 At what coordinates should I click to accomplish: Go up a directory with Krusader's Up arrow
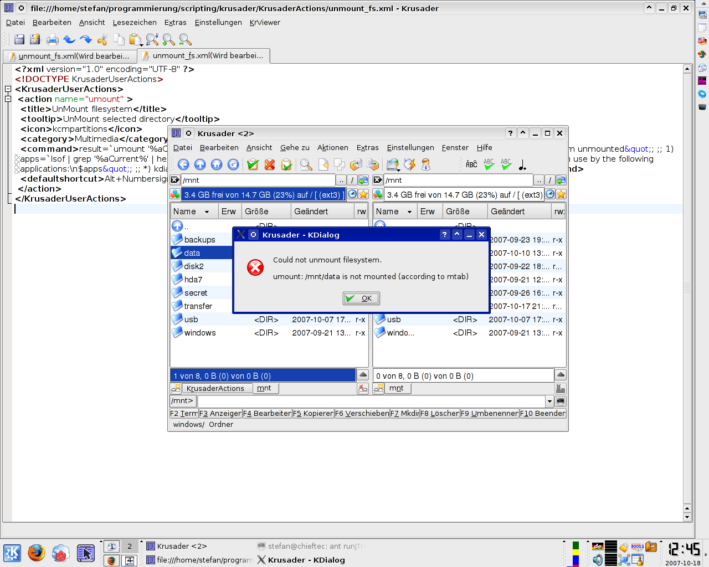click(200, 164)
